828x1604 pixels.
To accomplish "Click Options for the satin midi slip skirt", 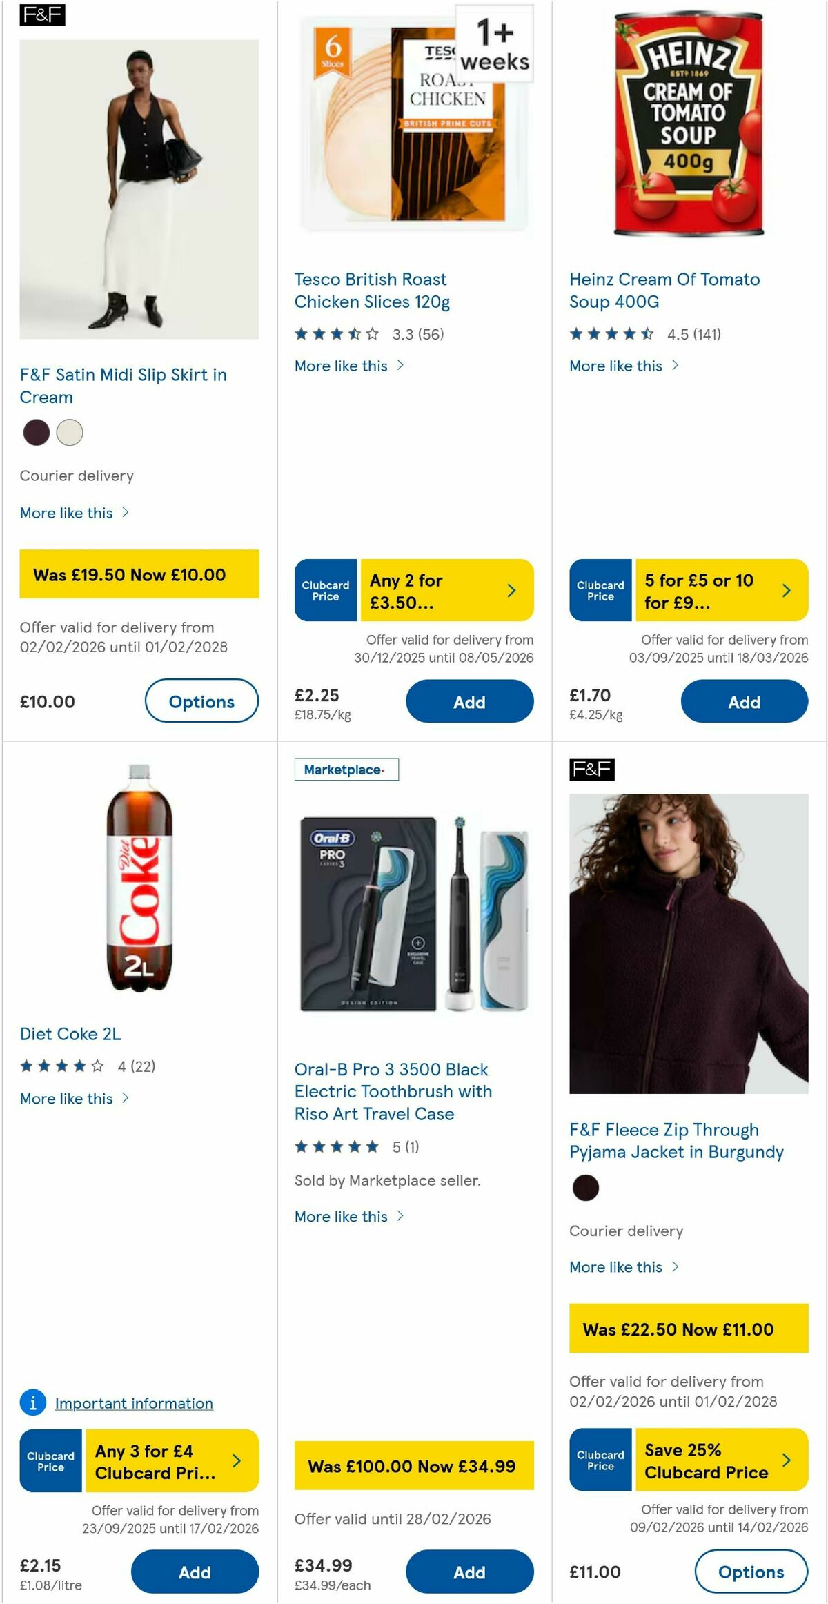I will [202, 701].
